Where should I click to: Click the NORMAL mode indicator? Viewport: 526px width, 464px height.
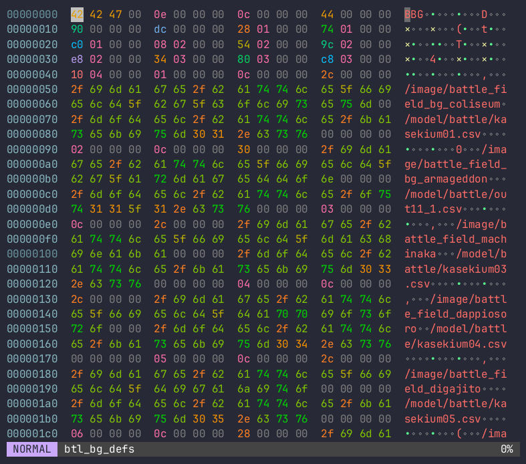(32, 449)
